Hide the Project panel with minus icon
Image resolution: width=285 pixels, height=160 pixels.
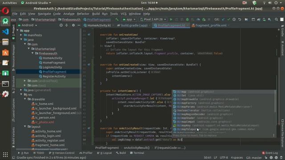tap(79, 25)
